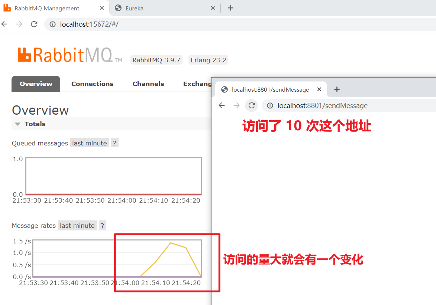Open the Exchanges tab
This screenshot has height=305, width=436.
click(197, 84)
